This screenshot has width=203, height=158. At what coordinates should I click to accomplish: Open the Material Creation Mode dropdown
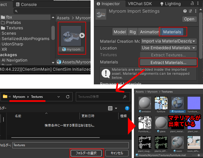pos(169,41)
